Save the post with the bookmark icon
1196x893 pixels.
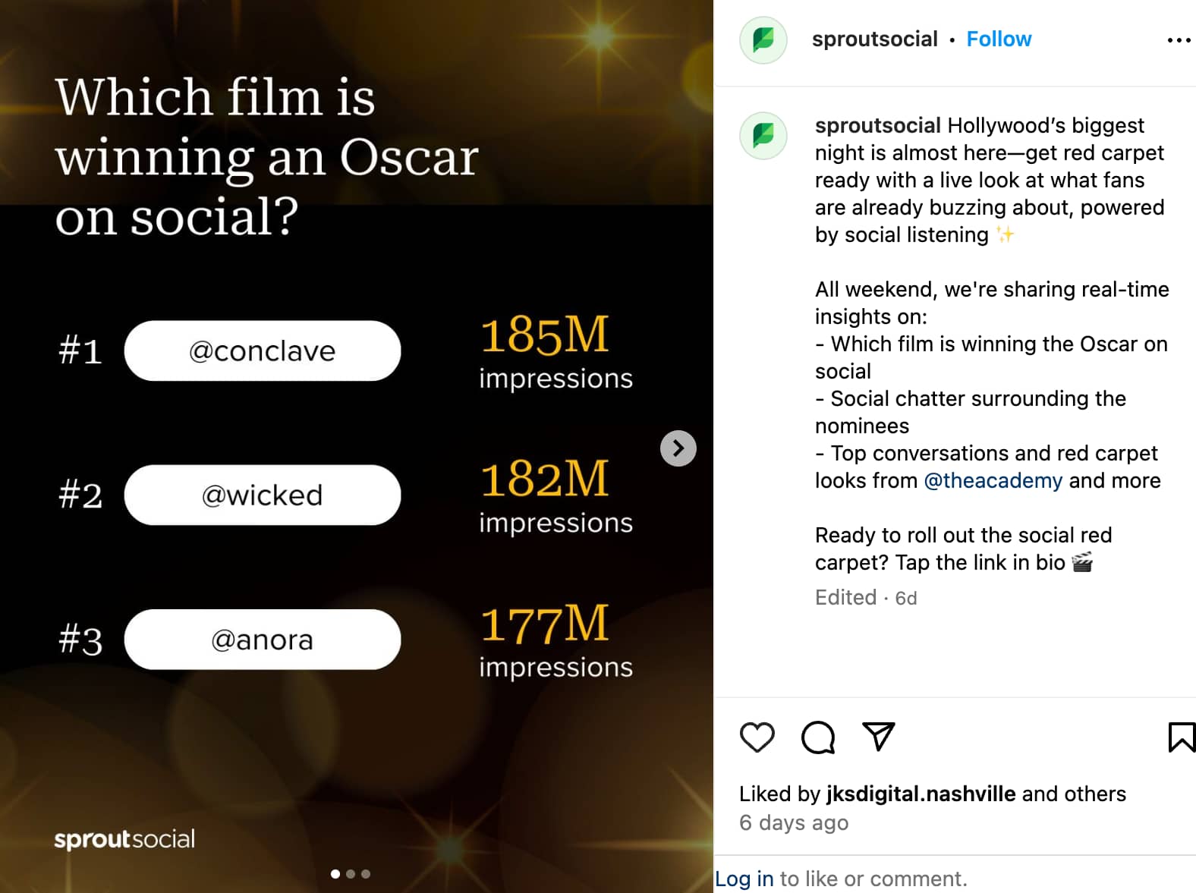(x=1181, y=737)
